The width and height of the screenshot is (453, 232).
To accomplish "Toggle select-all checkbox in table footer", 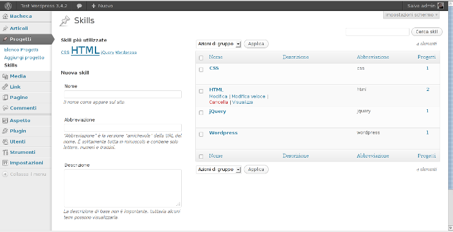I will [x=201, y=156].
